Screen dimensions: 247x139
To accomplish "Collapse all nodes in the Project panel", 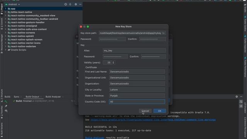I will (70, 4).
